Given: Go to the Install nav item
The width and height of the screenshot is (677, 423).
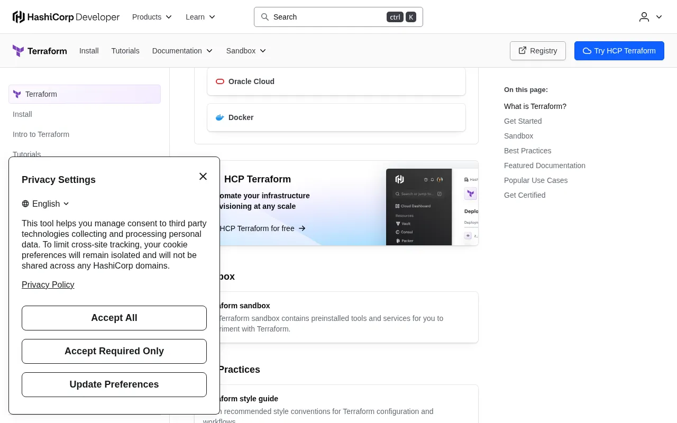Looking at the screenshot, I should (x=89, y=51).
